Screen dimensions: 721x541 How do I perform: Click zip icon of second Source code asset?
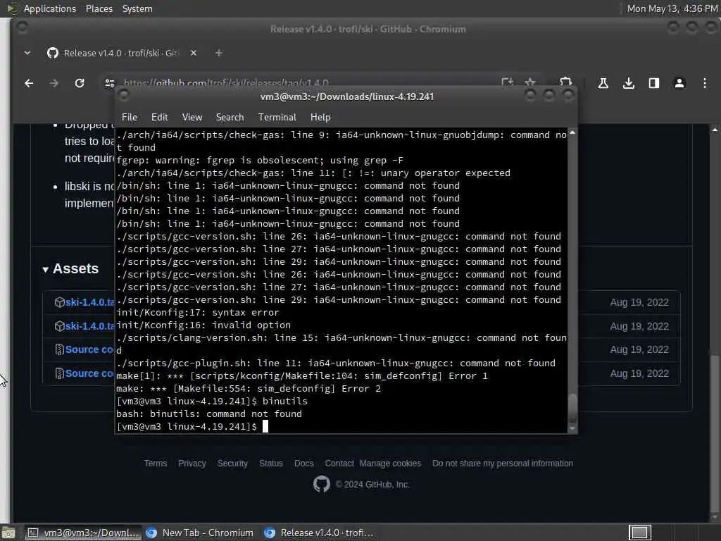(59, 373)
